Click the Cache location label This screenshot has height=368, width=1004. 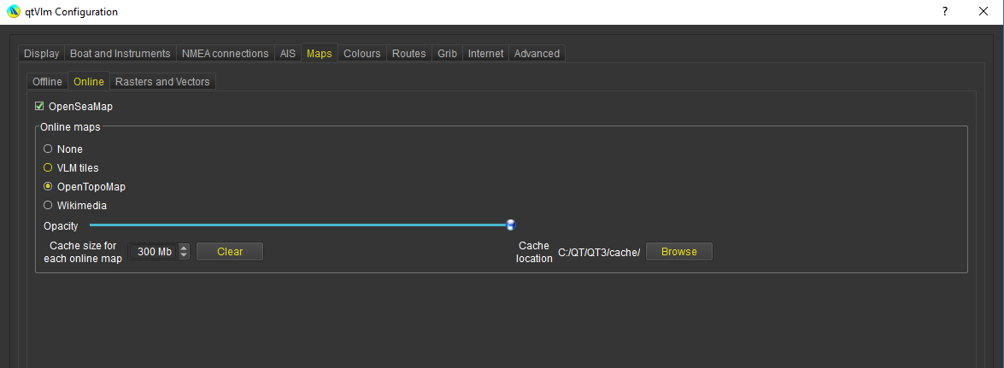click(535, 252)
